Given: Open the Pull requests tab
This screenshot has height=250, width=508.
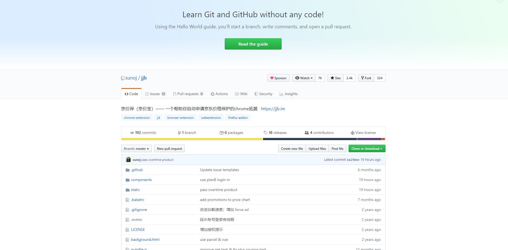Looking at the screenshot, I should coord(188,94).
